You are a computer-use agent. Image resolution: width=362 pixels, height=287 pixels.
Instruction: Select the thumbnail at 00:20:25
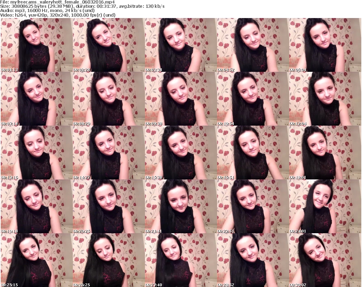[108, 206]
